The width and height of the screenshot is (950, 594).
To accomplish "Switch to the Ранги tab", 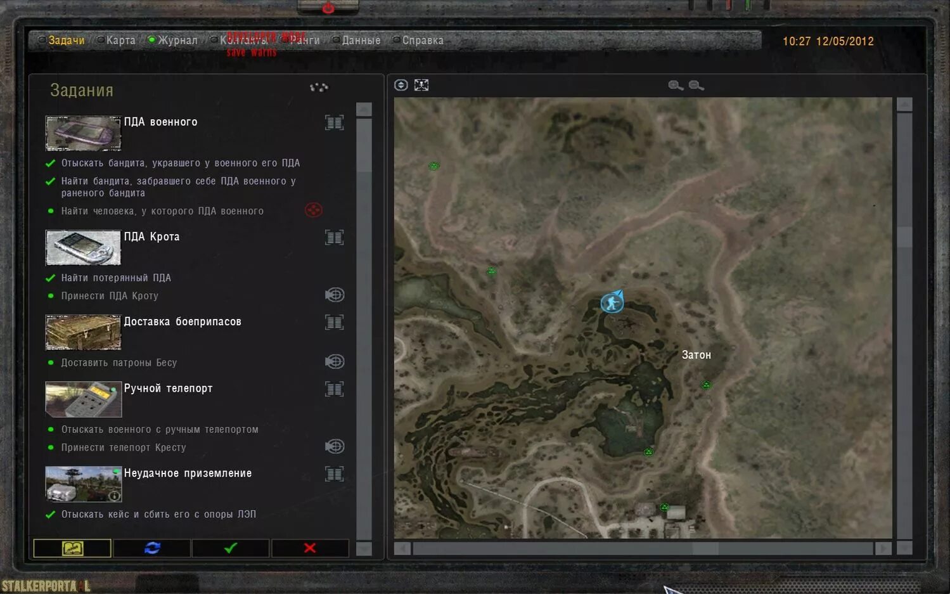I will pyautogui.click(x=305, y=40).
